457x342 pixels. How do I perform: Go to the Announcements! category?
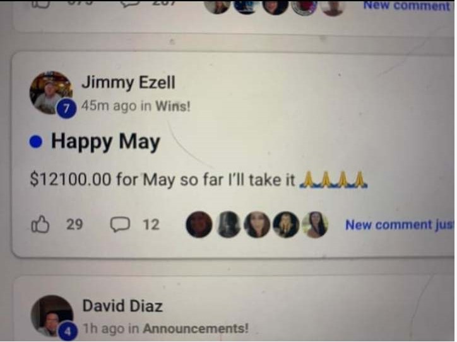[x=196, y=329]
